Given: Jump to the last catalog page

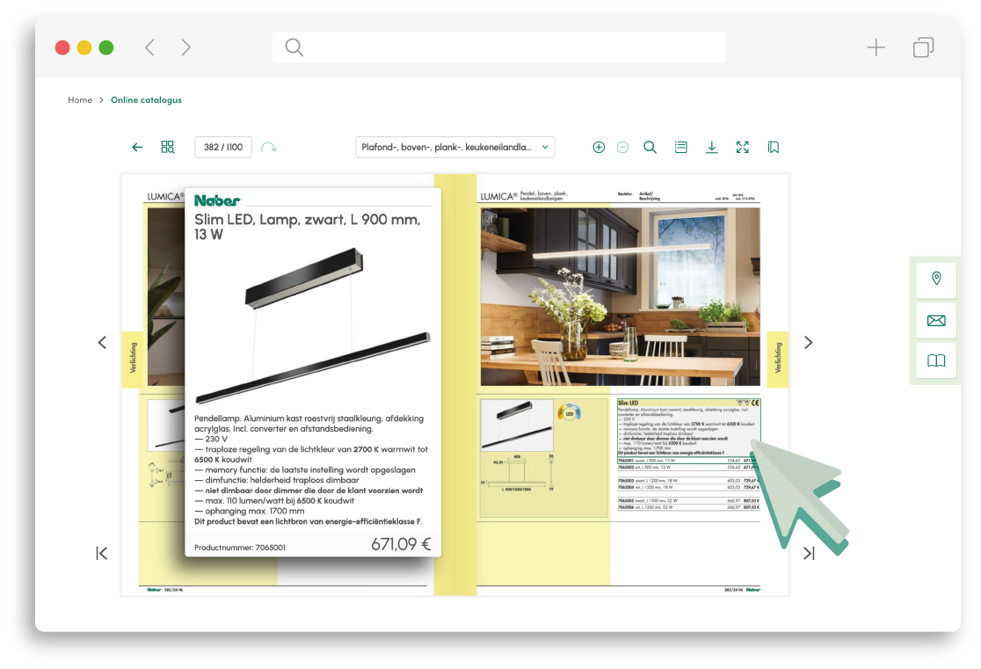Looking at the screenshot, I should [x=809, y=553].
